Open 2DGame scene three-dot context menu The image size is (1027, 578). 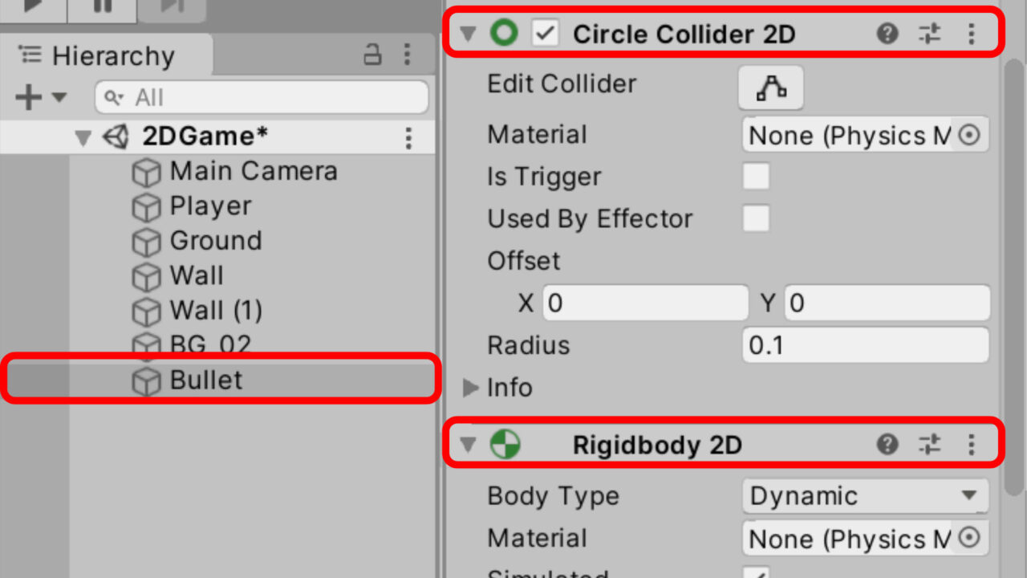(x=408, y=138)
